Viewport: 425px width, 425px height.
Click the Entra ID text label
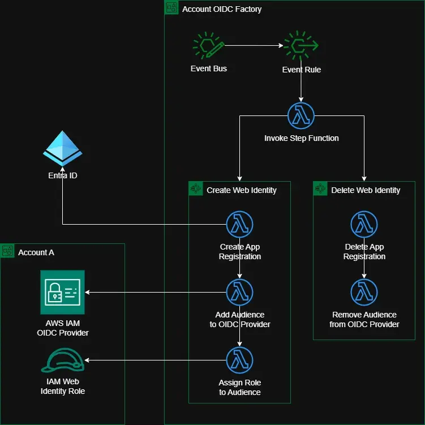coord(63,175)
